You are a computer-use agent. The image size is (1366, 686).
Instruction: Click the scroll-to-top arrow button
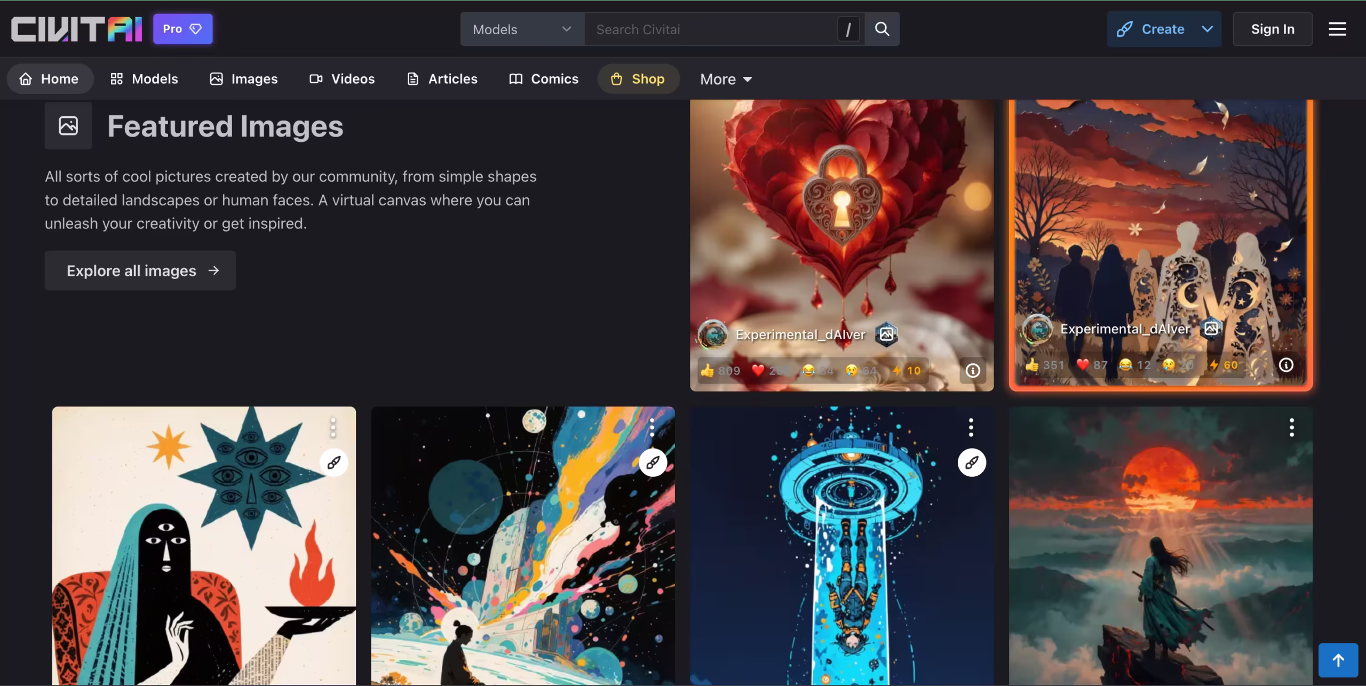tap(1338, 660)
